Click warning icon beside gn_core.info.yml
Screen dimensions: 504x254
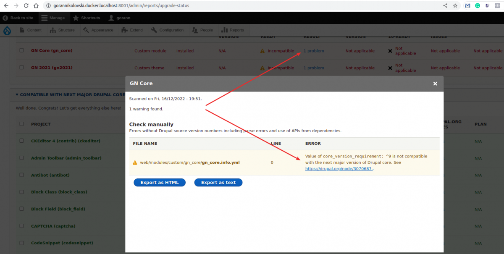click(135, 162)
